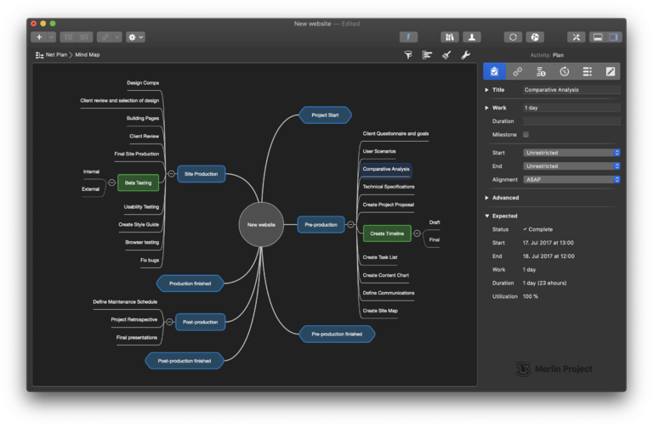Click the indent activity toolbar icon
The image size is (653, 427).
pyautogui.click(x=68, y=37)
